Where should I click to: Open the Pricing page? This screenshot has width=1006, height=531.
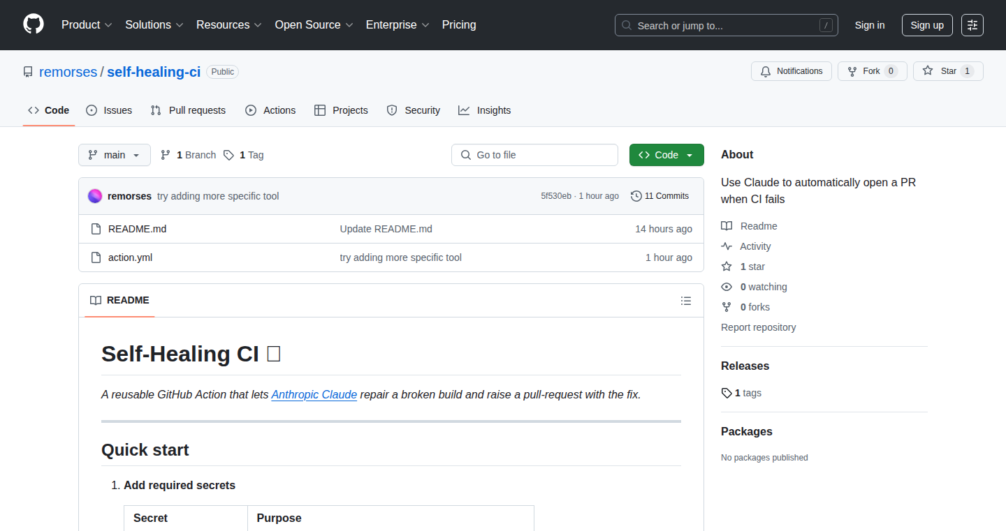[x=459, y=25]
